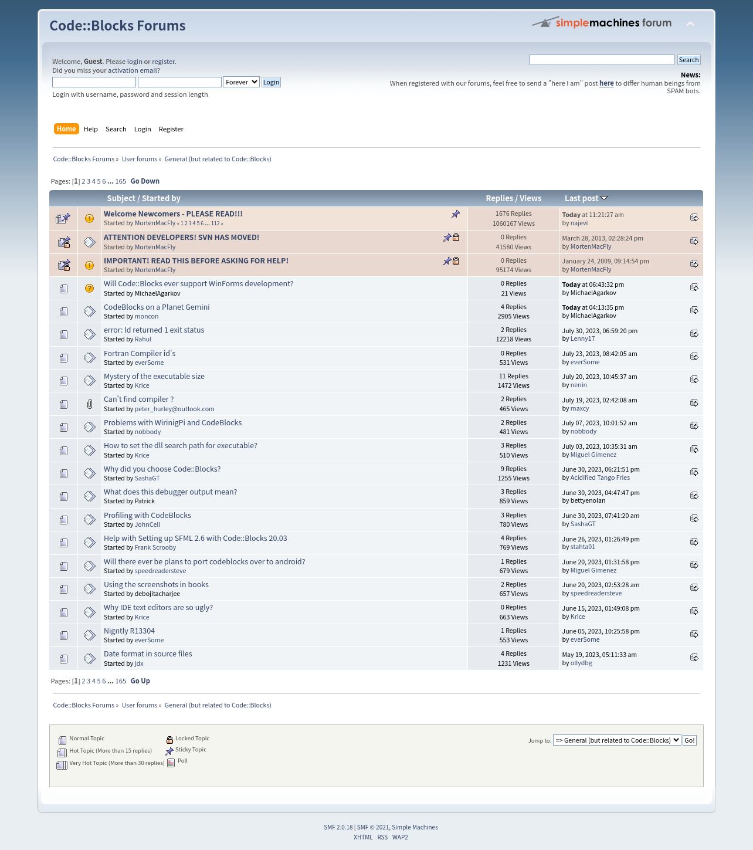This screenshot has height=850, width=753.
Task: Open topic Welcome Newcomers - PLEASE READ!!!
Action: pyautogui.click(x=173, y=214)
